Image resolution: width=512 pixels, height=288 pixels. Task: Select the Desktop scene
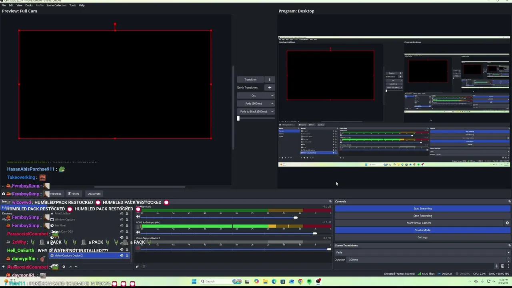7,213
